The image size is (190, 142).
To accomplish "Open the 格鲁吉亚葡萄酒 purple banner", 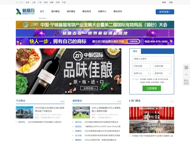I will [x=95, y=33].
